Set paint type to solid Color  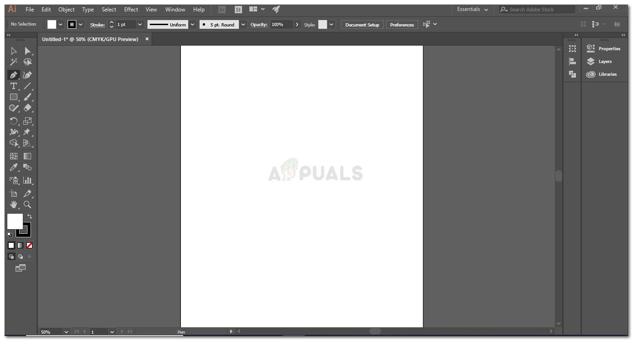11,245
